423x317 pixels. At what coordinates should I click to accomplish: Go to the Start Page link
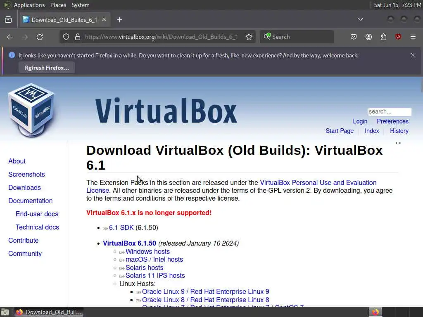click(x=340, y=131)
